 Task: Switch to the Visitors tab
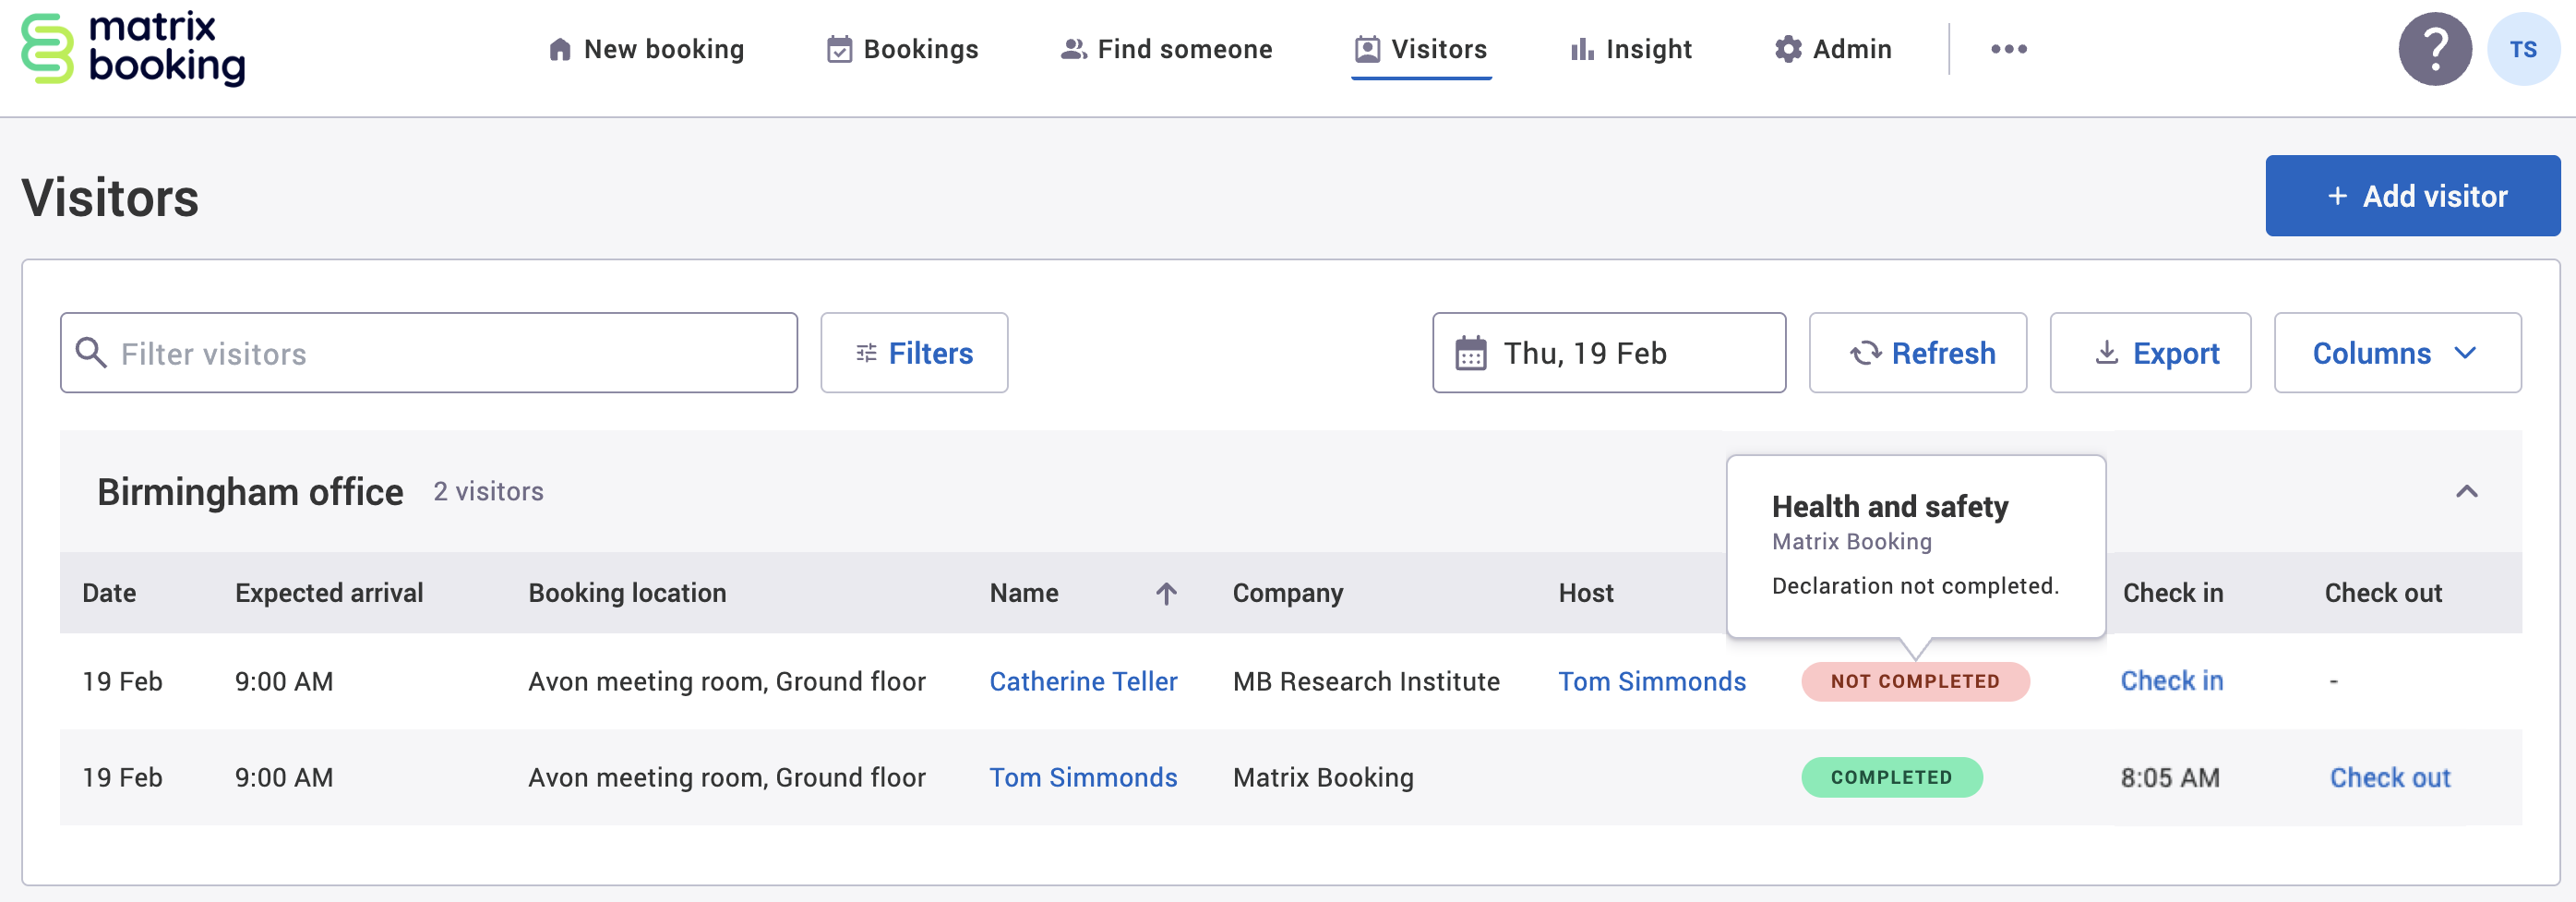[1421, 48]
